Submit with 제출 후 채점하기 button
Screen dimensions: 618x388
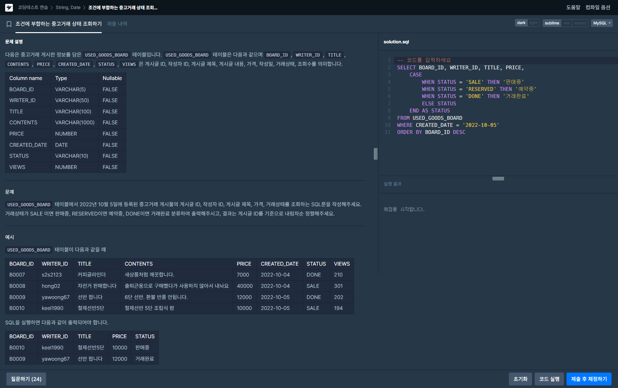[x=589, y=379]
